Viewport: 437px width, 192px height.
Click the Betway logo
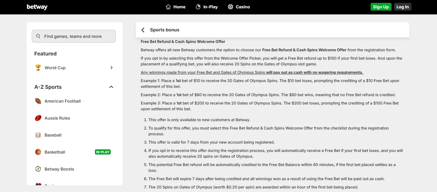[37, 7]
